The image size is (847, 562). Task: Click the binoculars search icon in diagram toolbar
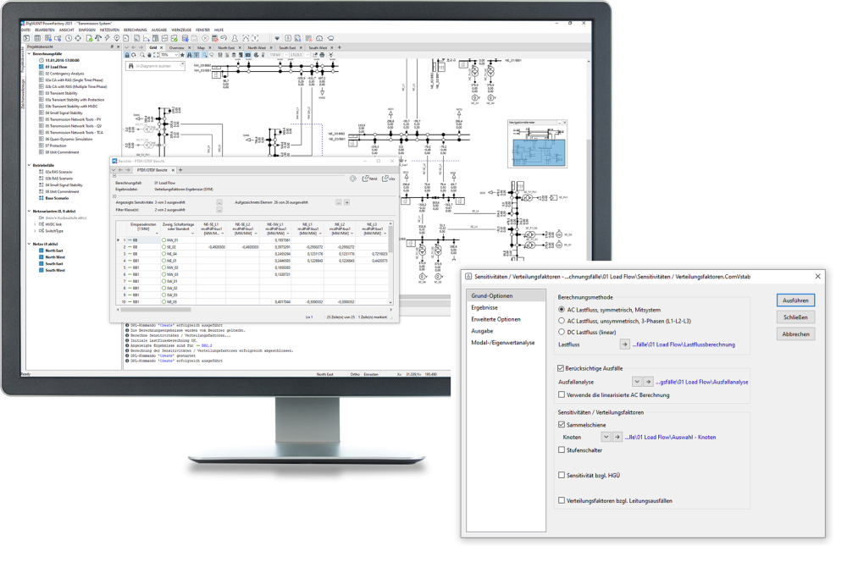coord(189,54)
